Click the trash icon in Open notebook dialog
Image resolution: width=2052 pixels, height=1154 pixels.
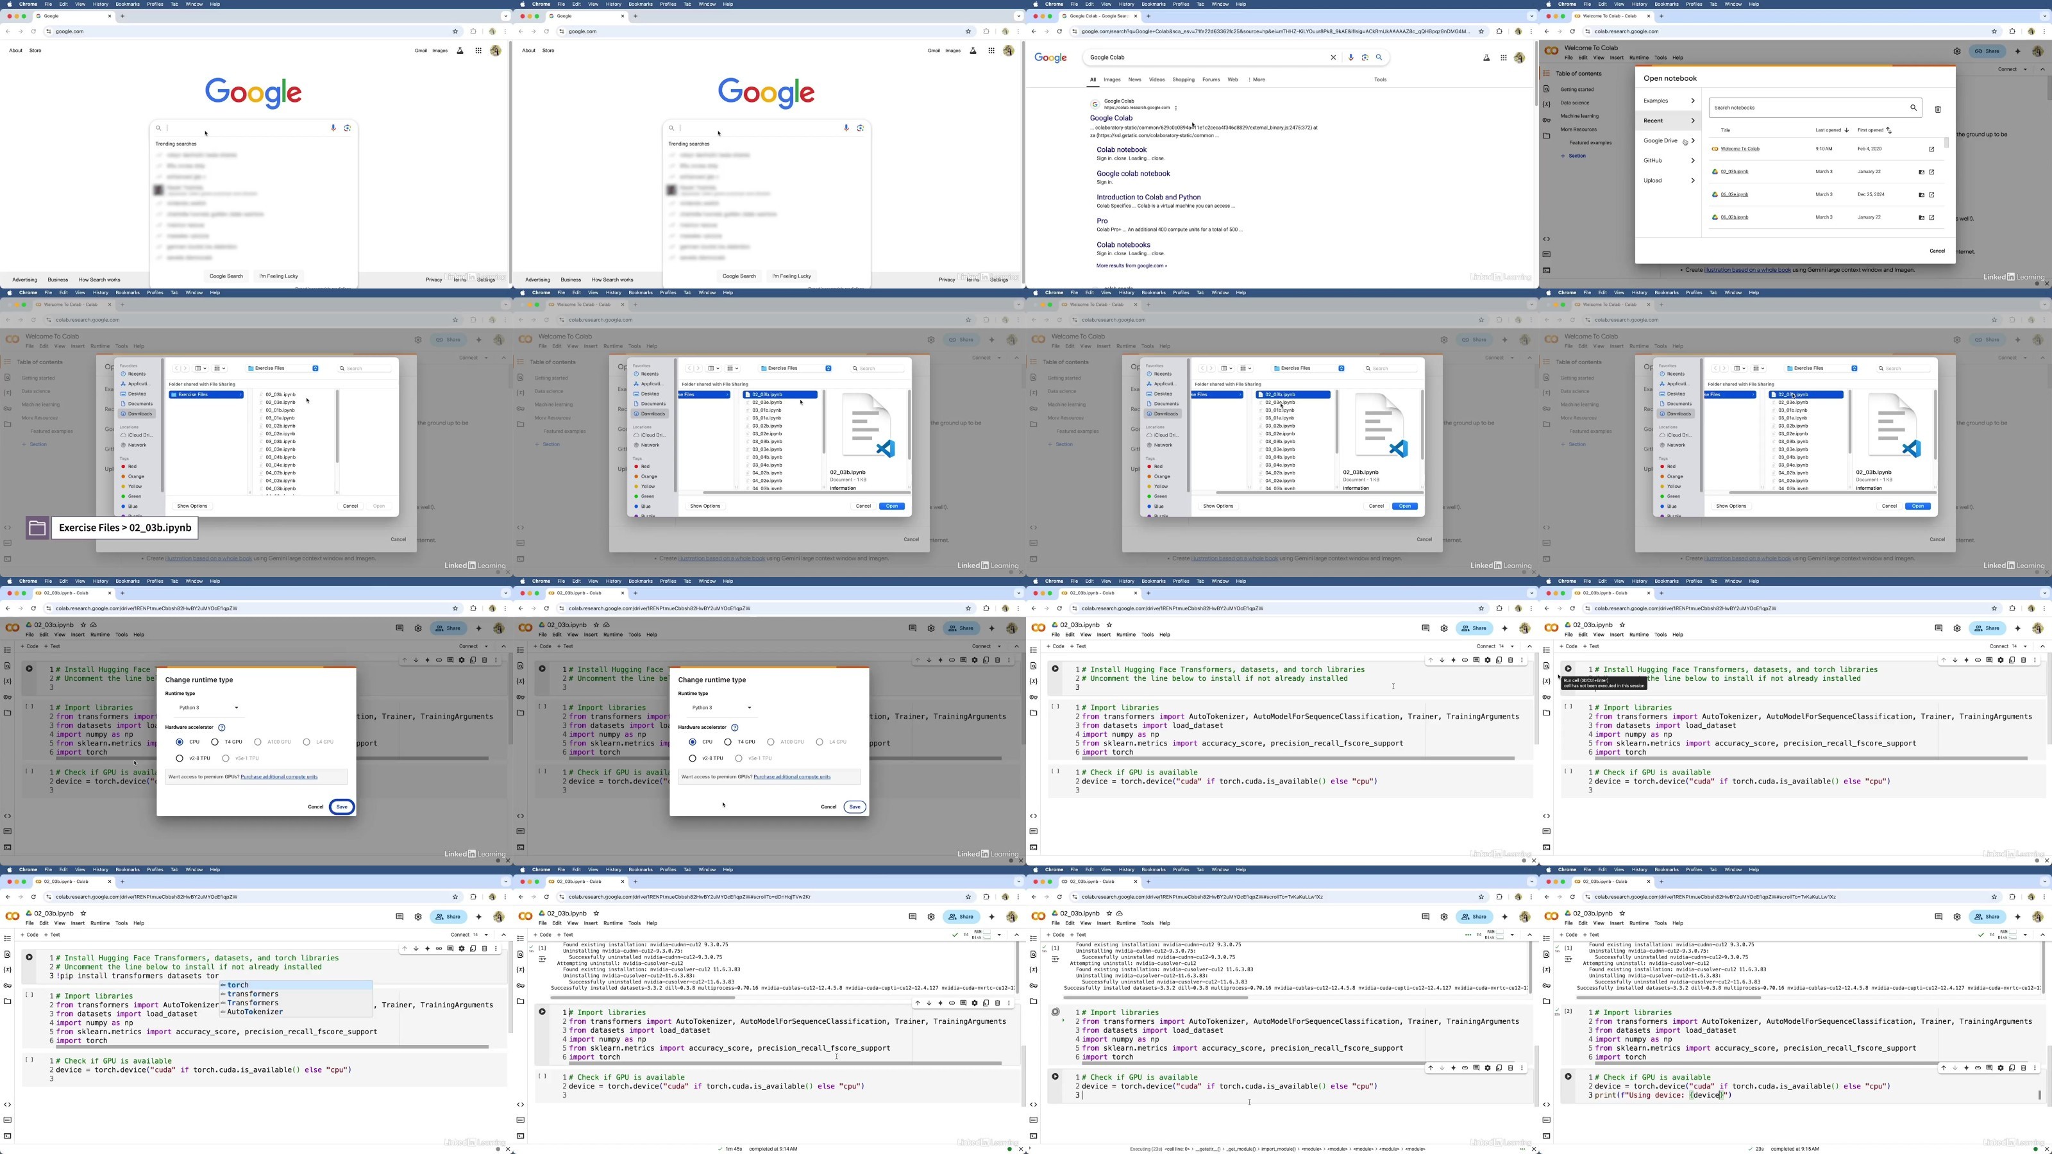1938,109
